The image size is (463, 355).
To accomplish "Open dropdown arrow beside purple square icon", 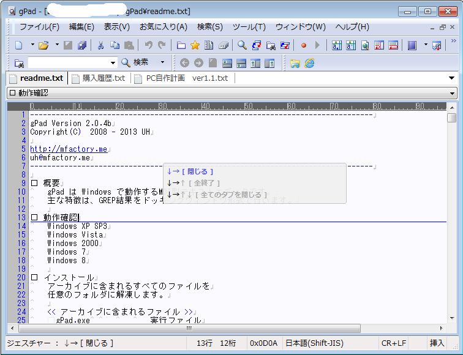I will click(x=426, y=45).
